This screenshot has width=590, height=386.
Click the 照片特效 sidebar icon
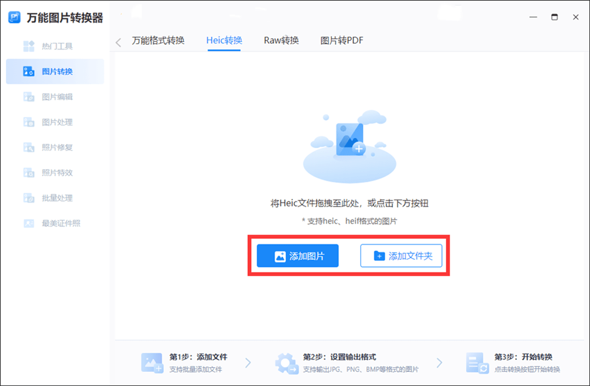click(29, 172)
